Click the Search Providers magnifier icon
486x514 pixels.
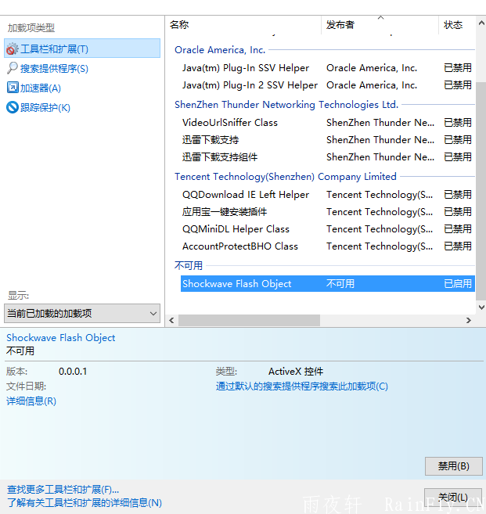click(13, 69)
